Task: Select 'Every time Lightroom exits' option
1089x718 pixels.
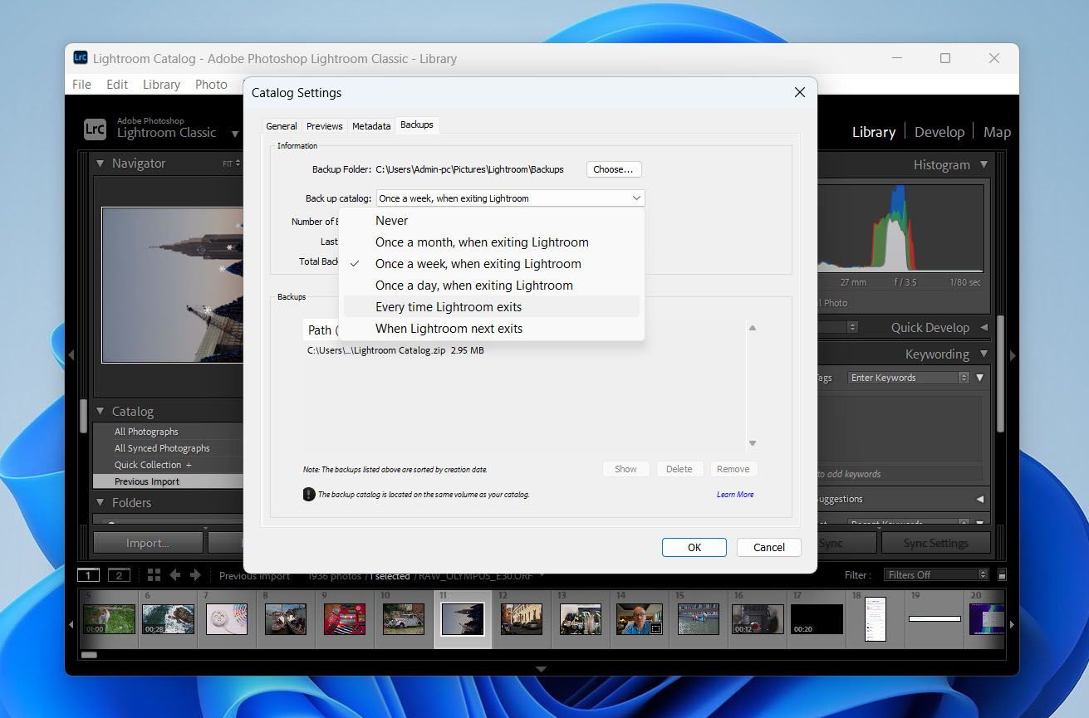Action: click(x=492, y=307)
